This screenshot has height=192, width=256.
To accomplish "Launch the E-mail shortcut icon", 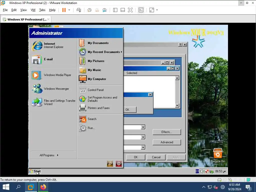I will [37, 59].
